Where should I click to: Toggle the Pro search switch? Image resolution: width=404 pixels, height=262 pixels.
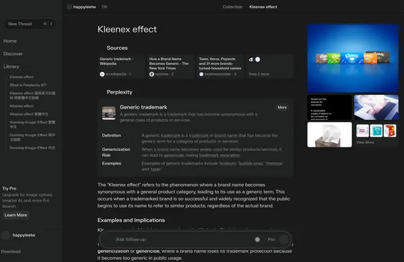click(259, 239)
